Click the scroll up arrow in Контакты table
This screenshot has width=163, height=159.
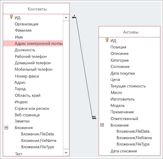click(66, 18)
